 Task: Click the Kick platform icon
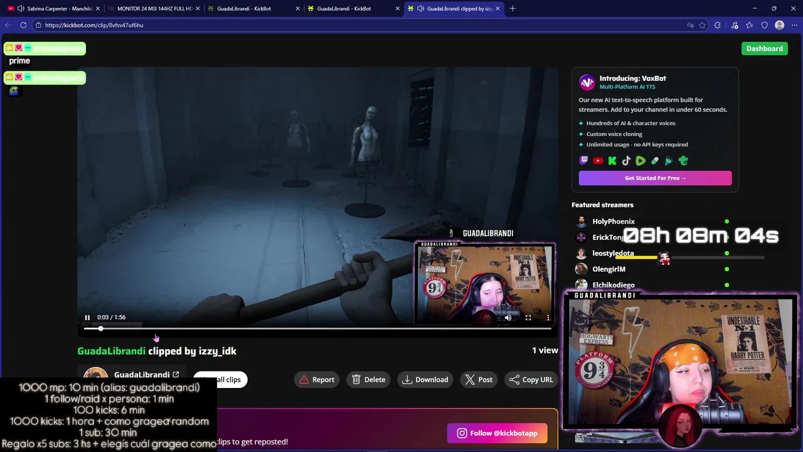[x=612, y=161]
